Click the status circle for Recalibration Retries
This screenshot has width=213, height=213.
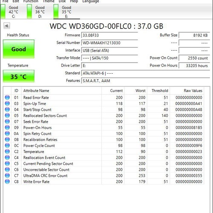click(7, 139)
